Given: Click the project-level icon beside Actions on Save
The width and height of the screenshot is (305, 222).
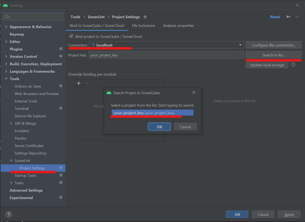Looking at the screenshot, I should point(61,86).
